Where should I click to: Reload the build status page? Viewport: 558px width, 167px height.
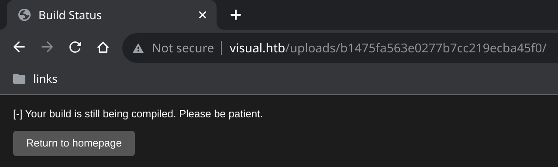75,47
